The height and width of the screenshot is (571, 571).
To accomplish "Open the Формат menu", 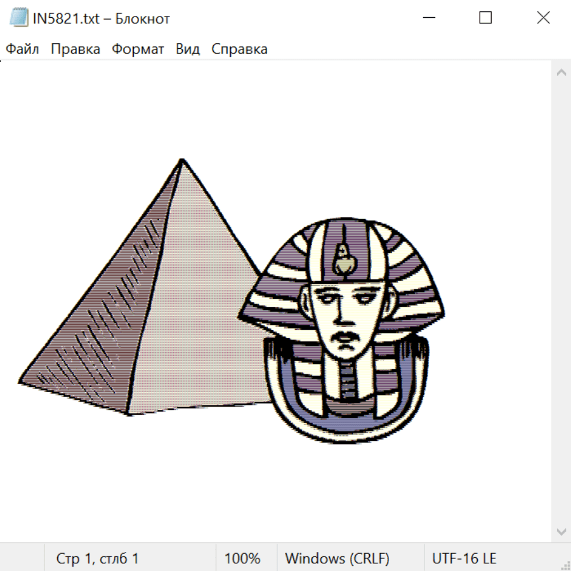I will click(138, 49).
